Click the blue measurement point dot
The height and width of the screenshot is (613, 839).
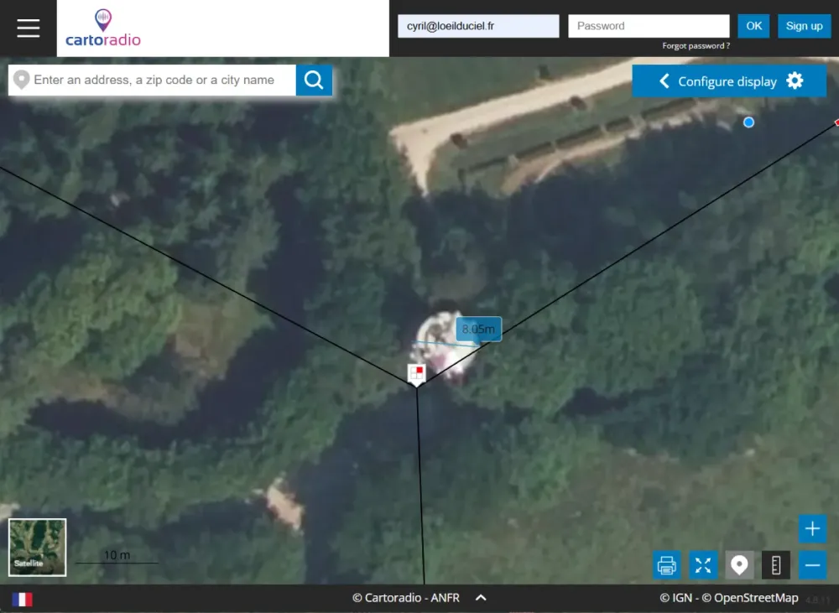click(748, 122)
